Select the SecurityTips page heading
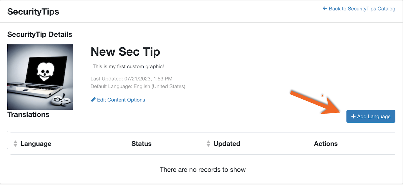The height and width of the screenshot is (185, 403). coord(33,12)
